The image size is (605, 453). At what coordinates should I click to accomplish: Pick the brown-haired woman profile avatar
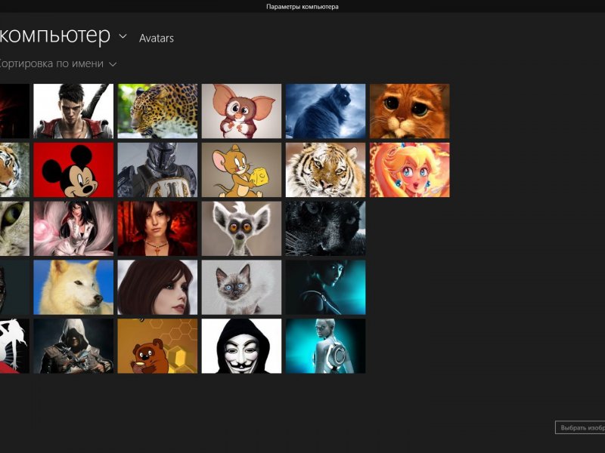[x=157, y=288]
